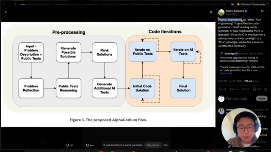The image size is (271, 152).
Task: Expand quoted tweet with Show more
Action: [226, 73]
